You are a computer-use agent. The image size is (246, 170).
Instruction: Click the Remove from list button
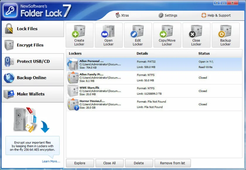coord(172,163)
